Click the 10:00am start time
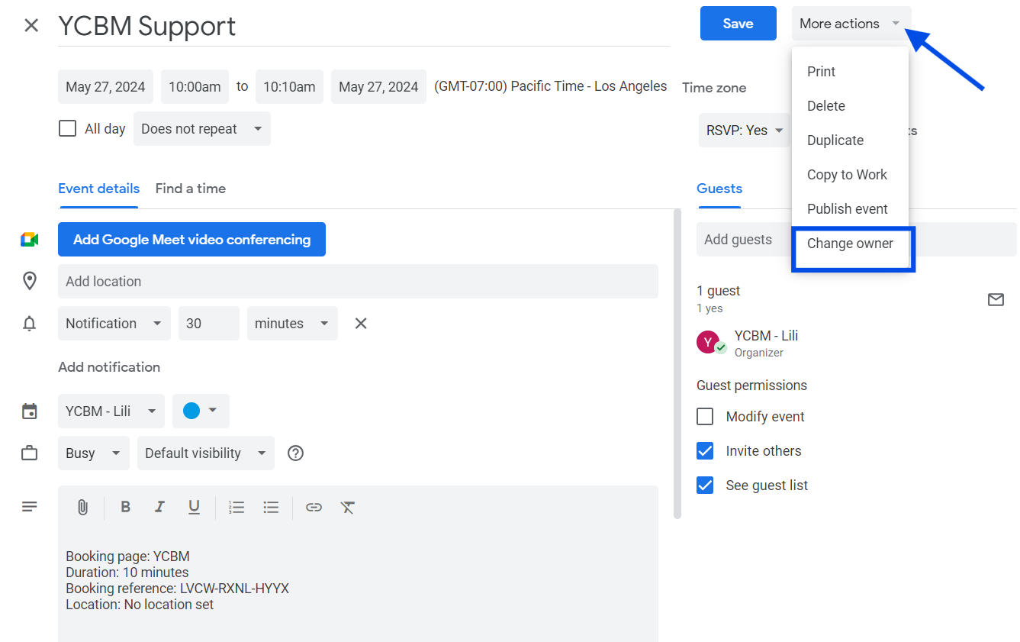1020x642 pixels. [195, 87]
